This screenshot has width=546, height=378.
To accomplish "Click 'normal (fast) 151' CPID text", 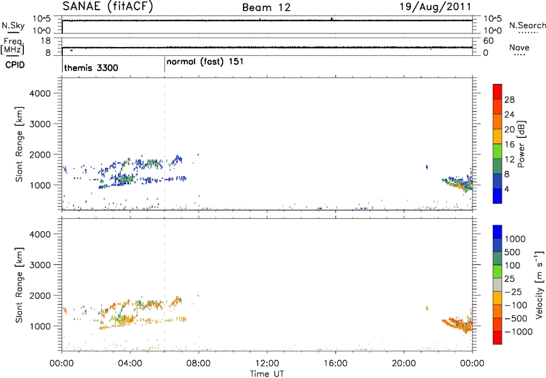I will point(205,62).
